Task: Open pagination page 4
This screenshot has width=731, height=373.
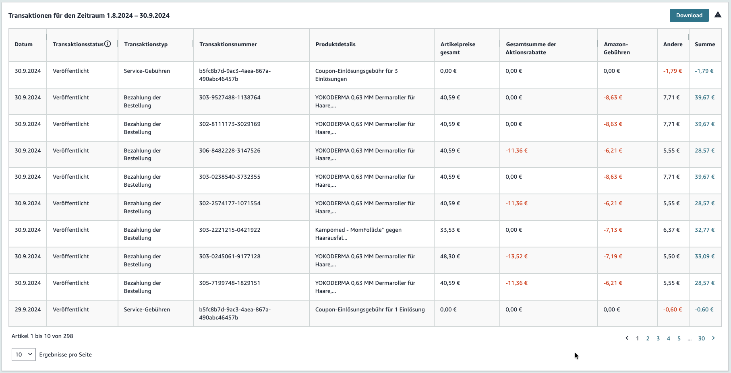Action: (x=669, y=338)
